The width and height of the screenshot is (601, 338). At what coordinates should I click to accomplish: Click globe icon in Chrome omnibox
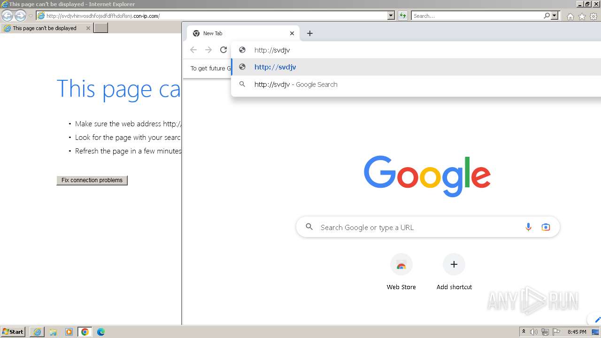[x=242, y=50]
